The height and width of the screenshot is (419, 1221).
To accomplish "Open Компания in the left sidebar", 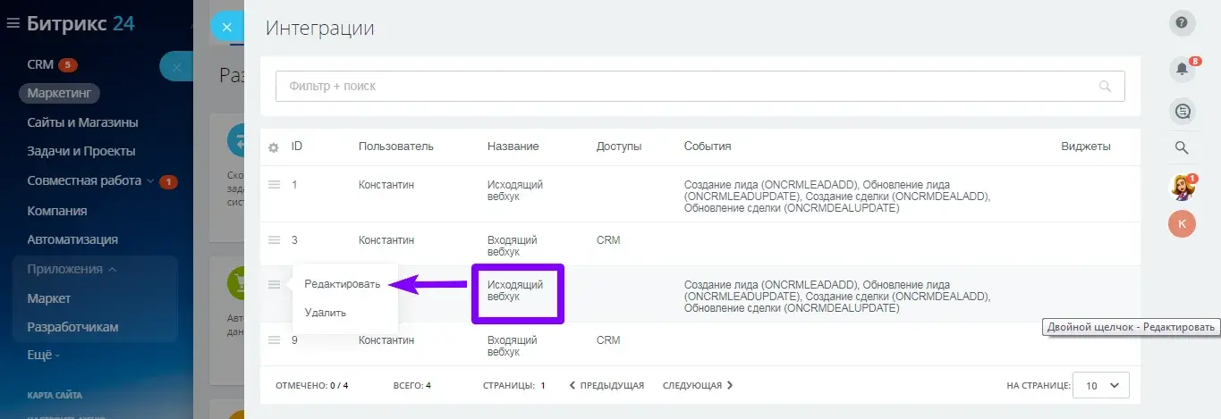I will click(57, 211).
